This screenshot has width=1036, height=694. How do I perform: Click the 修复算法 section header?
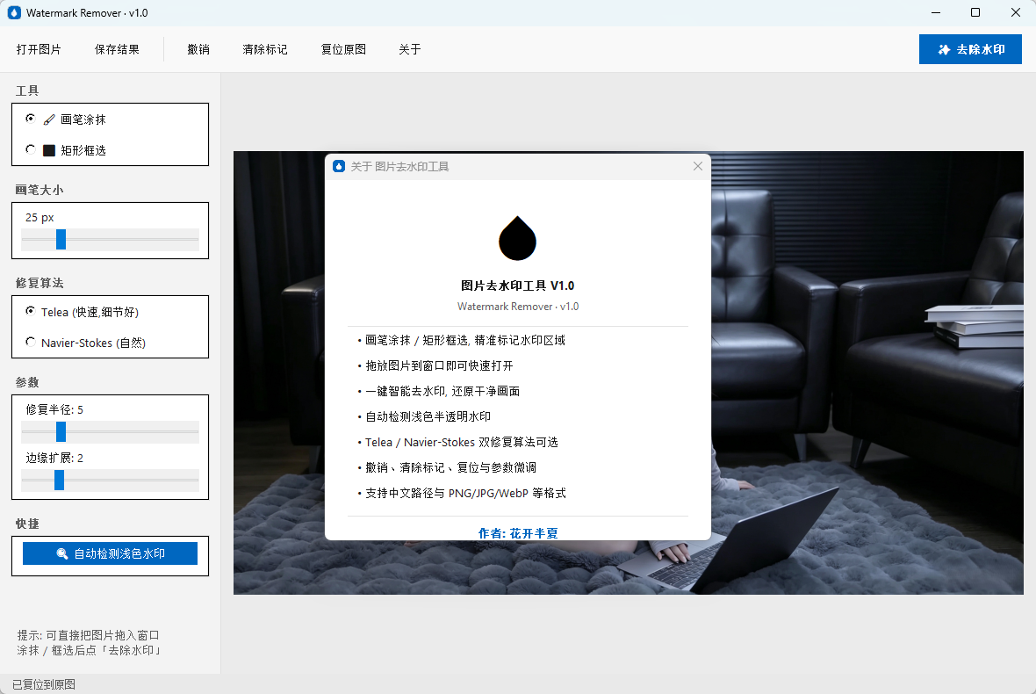40,283
